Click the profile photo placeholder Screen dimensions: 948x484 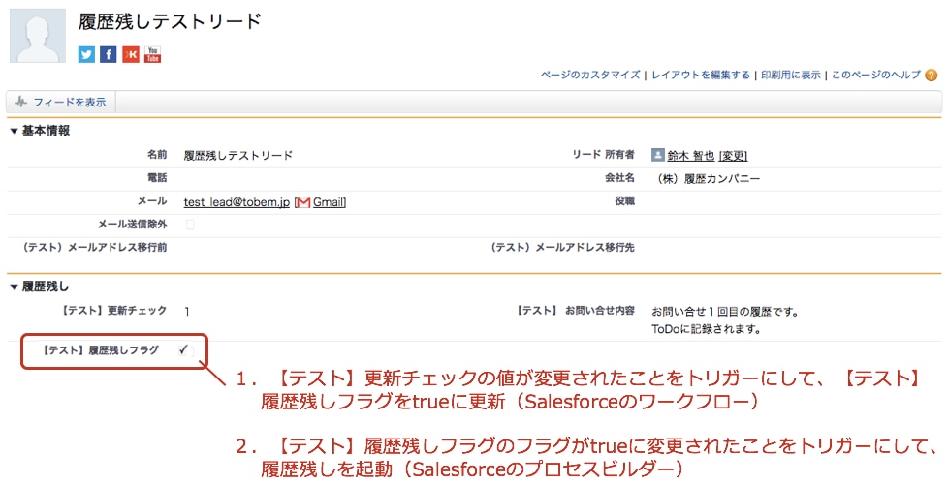38,36
